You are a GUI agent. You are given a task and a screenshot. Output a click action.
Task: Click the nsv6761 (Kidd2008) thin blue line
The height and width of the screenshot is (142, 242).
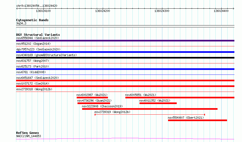125,75
